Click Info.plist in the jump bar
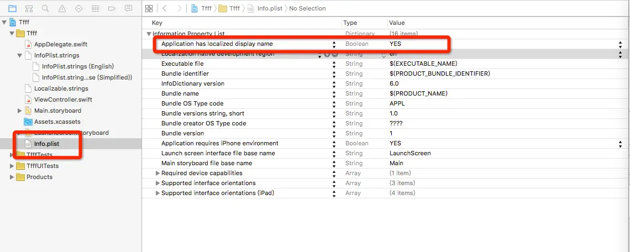Screen dimensions: 630x252 [x=270, y=8]
